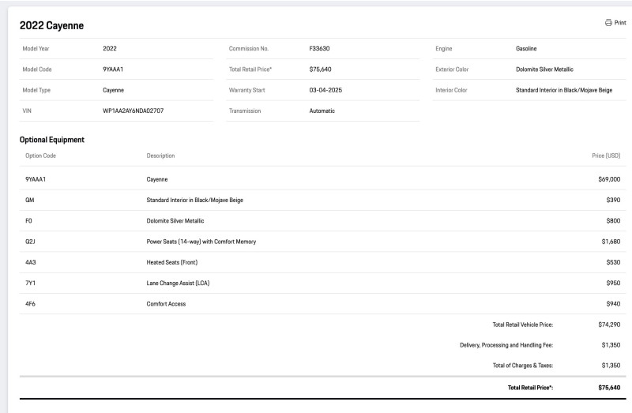632x413 pixels.
Task: Select bold $75,640 final total
Action: [x=609, y=388]
